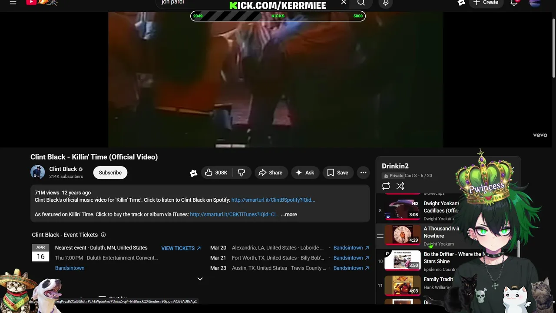Open the iTunes smarturl link
The height and width of the screenshot is (313, 556).
pyautogui.click(x=234, y=214)
